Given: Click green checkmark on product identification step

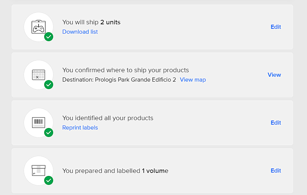Looking at the screenshot, I should [x=49, y=132].
